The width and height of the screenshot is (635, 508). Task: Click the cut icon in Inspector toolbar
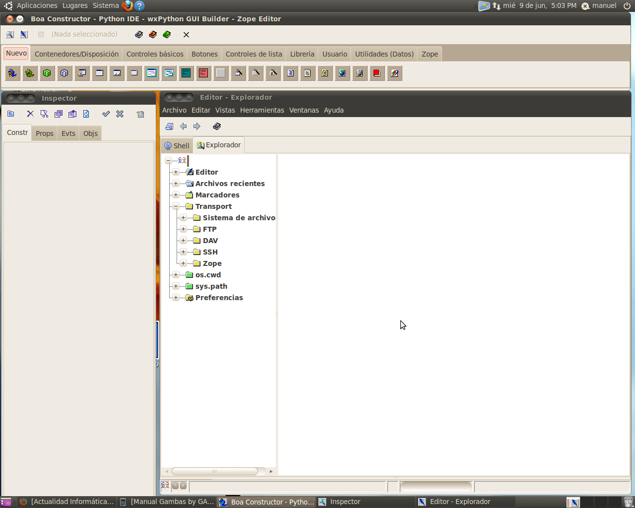pos(44,114)
